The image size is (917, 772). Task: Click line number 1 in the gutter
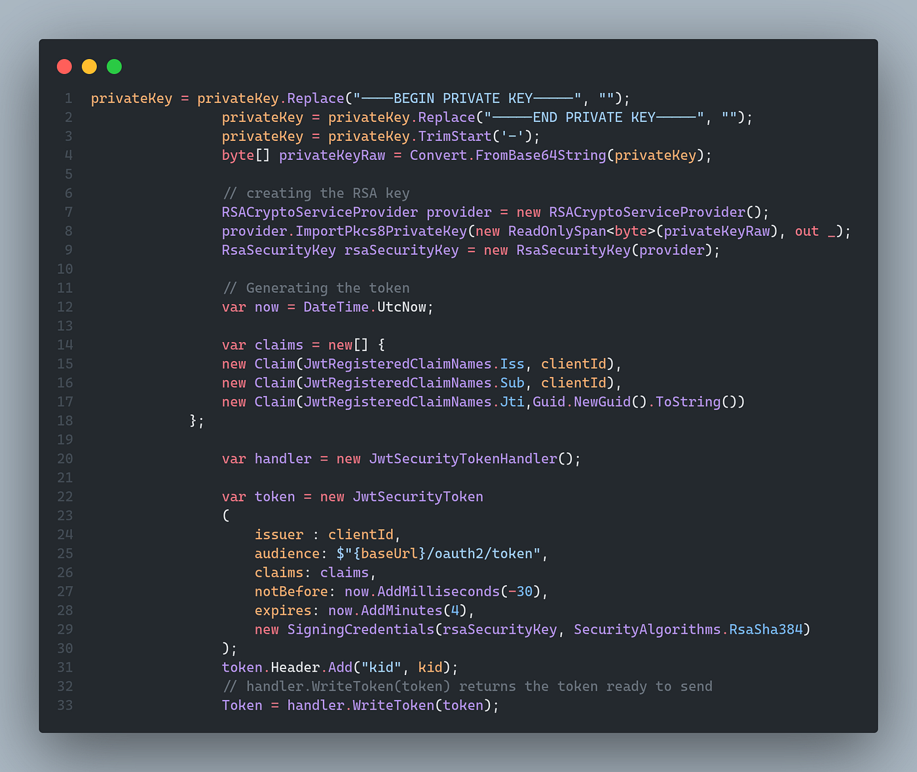click(68, 98)
